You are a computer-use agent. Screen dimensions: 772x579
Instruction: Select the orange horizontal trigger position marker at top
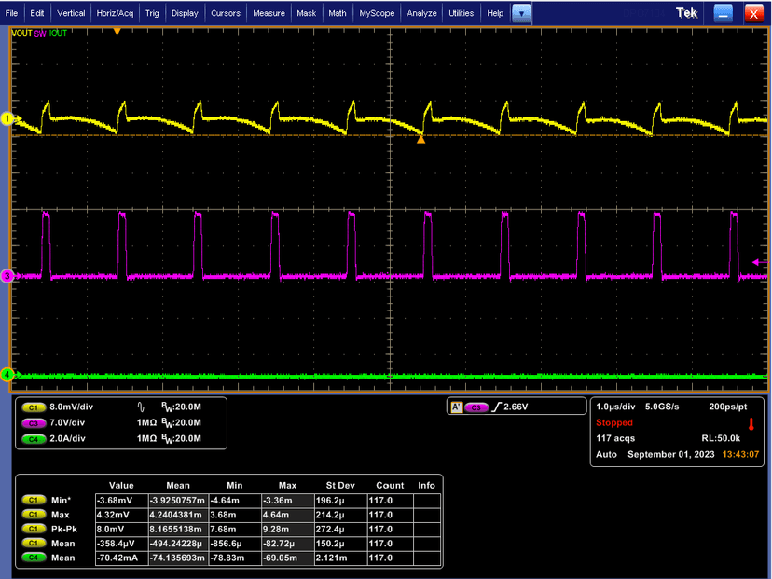pyautogui.click(x=117, y=32)
